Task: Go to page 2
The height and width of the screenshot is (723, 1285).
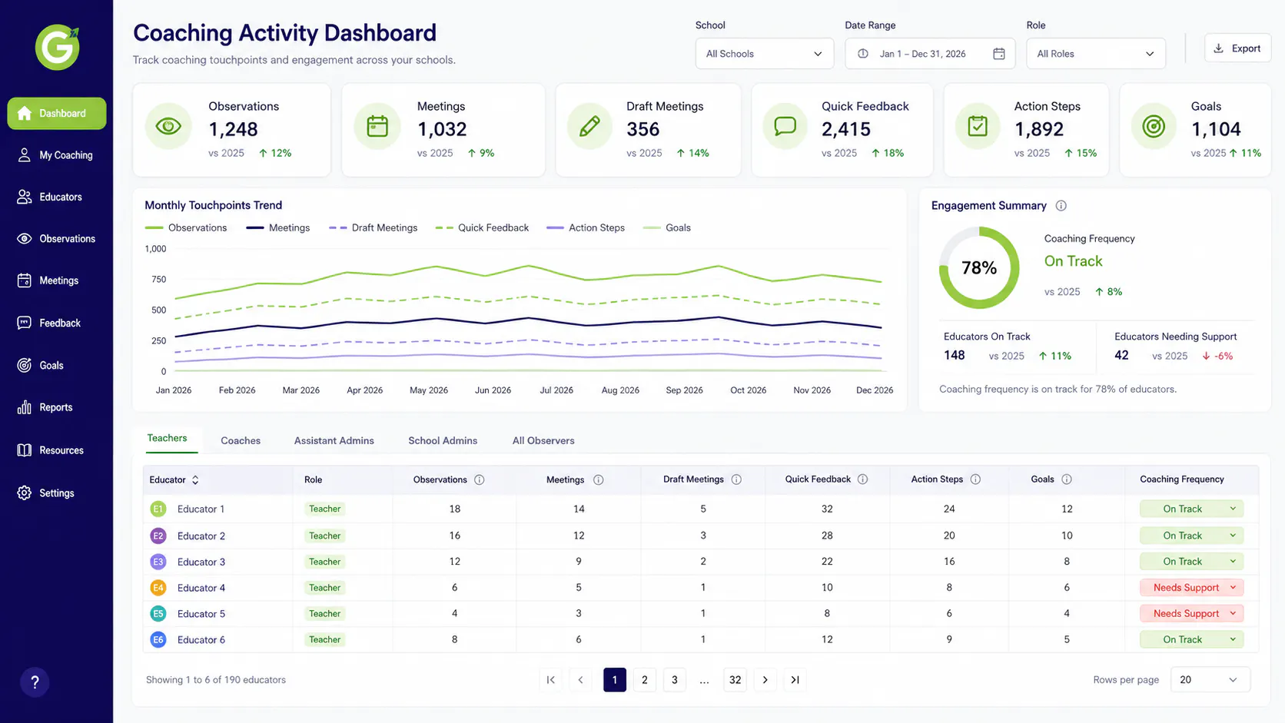Action: tap(645, 680)
